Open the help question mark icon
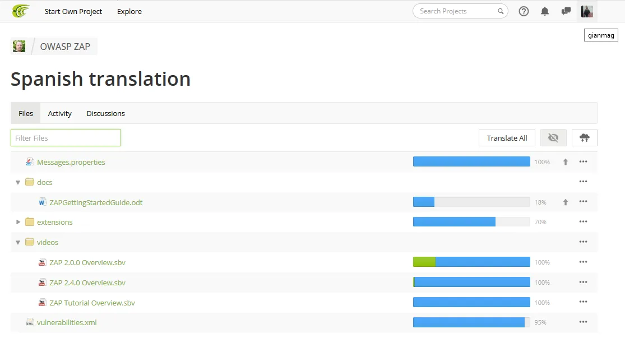This screenshot has width=625, height=338. pyautogui.click(x=524, y=11)
